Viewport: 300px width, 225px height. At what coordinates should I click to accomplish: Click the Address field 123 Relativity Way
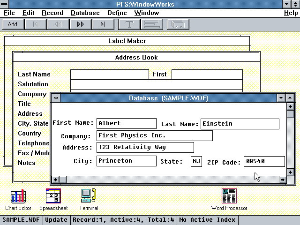pos(145,147)
